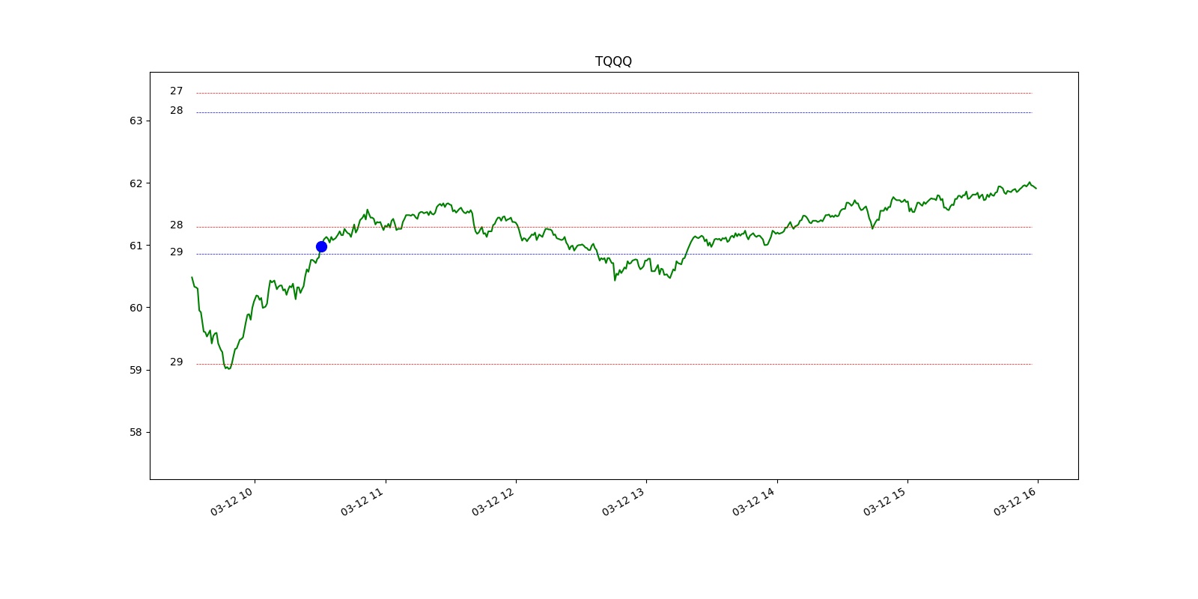Click the blue marker dot on the price line
This screenshot has width=1198, height=599.
[x=321, y=246]
